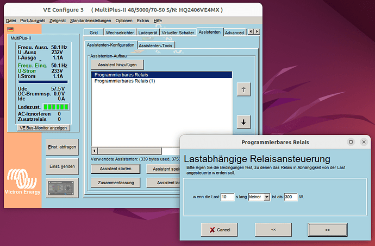Select the Assistenten-Konfiguration subtab
This screenshot has height=246, width=375.
(x=110, y=45)
